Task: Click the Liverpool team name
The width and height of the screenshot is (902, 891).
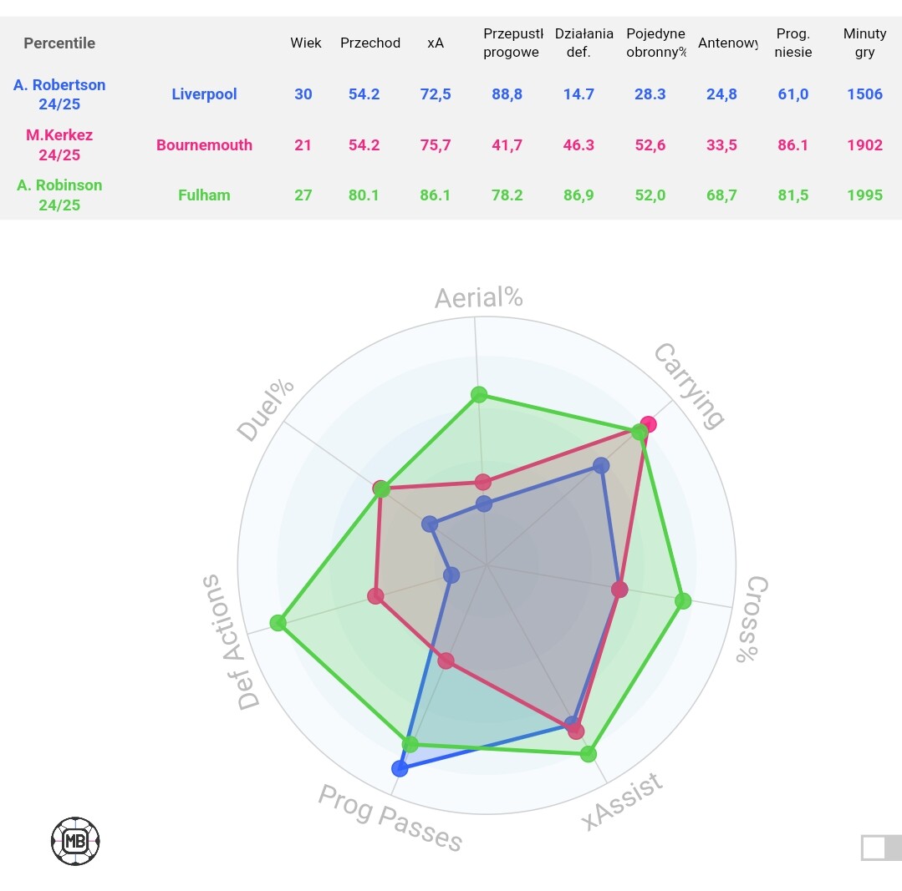Action: pos(204,94)
